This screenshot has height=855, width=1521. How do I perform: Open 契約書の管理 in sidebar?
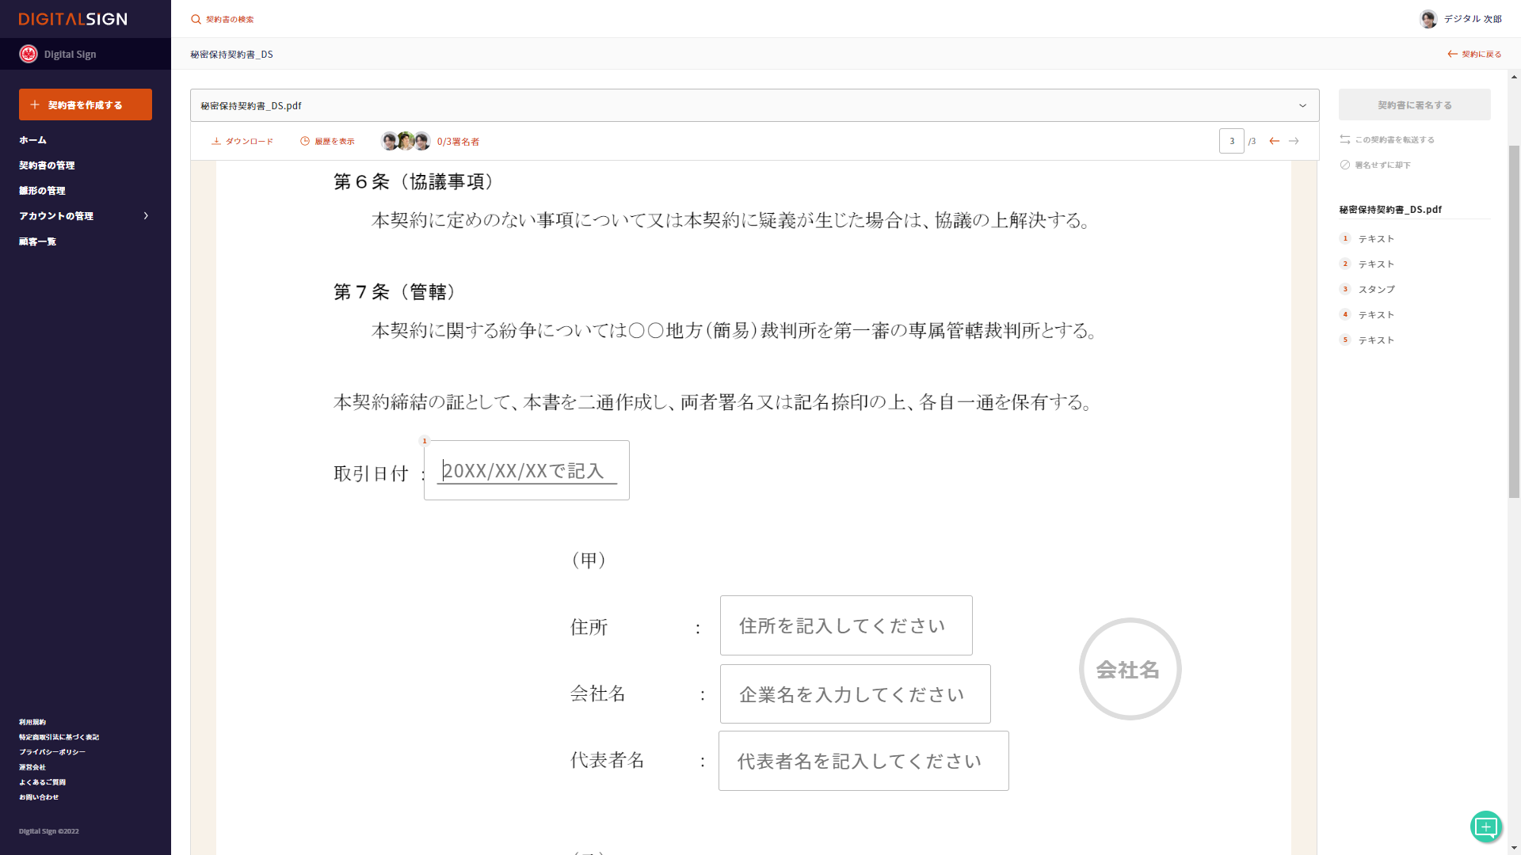coord(47,165)
